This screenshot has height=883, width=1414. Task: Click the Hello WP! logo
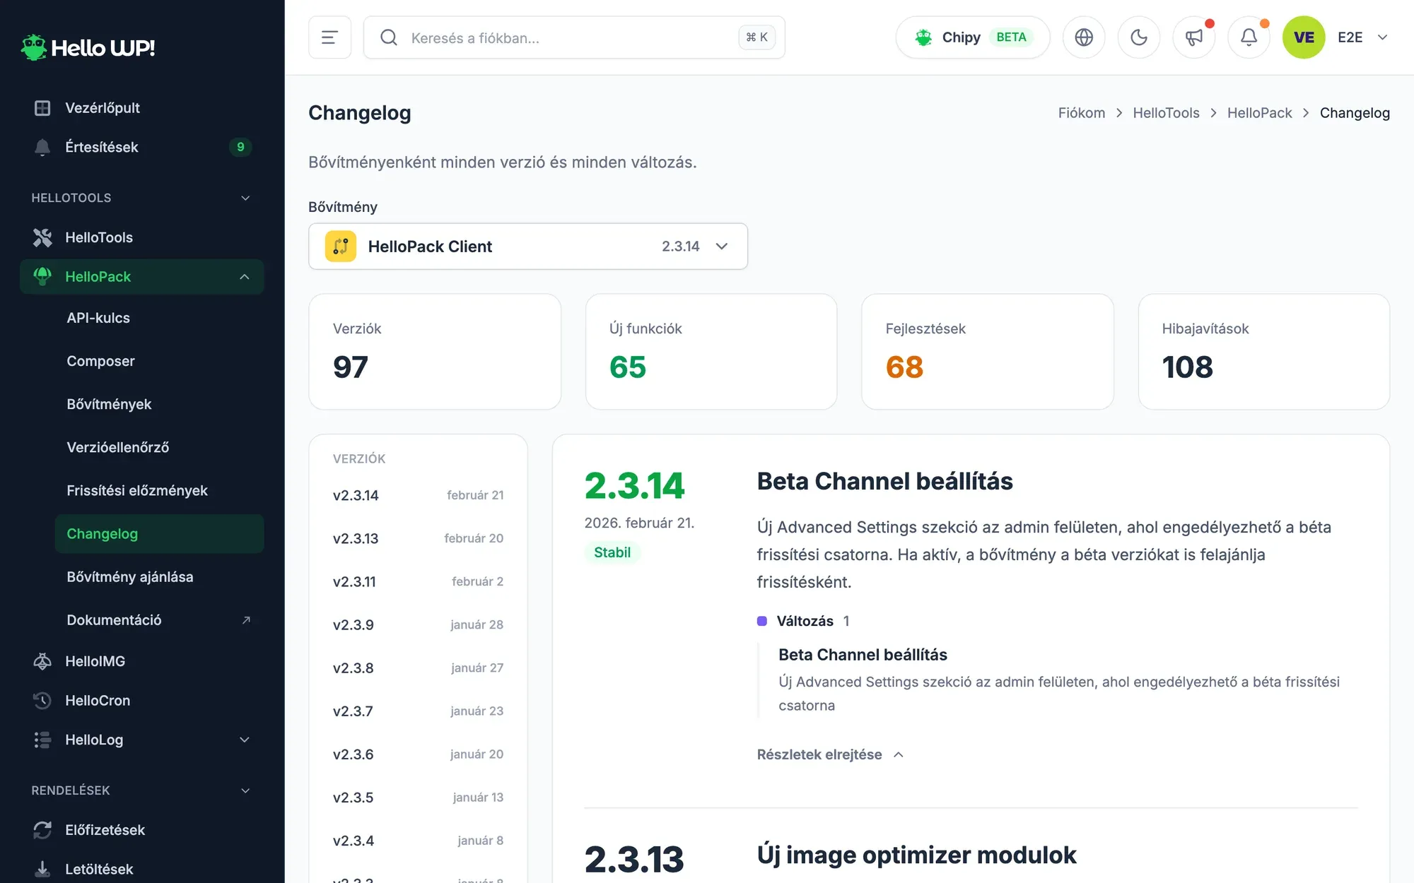click(x=88, y=47)
